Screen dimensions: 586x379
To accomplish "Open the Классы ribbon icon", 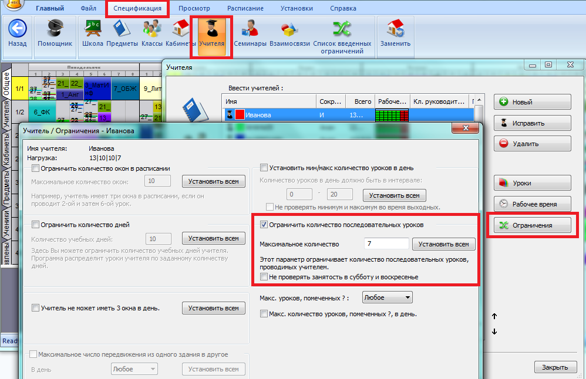I will click(151, 29).
